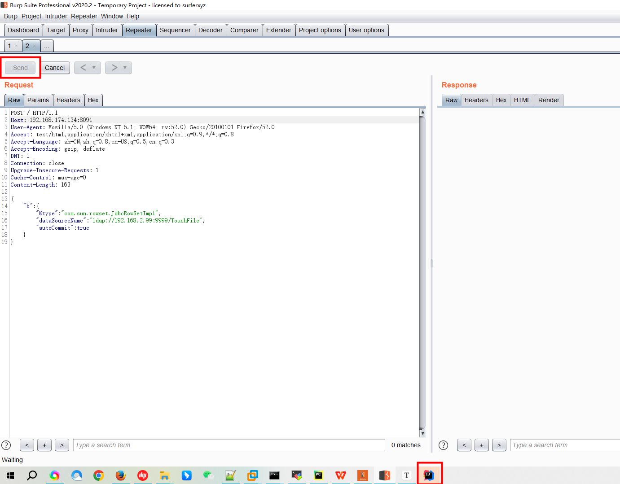Show the response Hex view
The image size is (620, 484).
click(501, 100)
